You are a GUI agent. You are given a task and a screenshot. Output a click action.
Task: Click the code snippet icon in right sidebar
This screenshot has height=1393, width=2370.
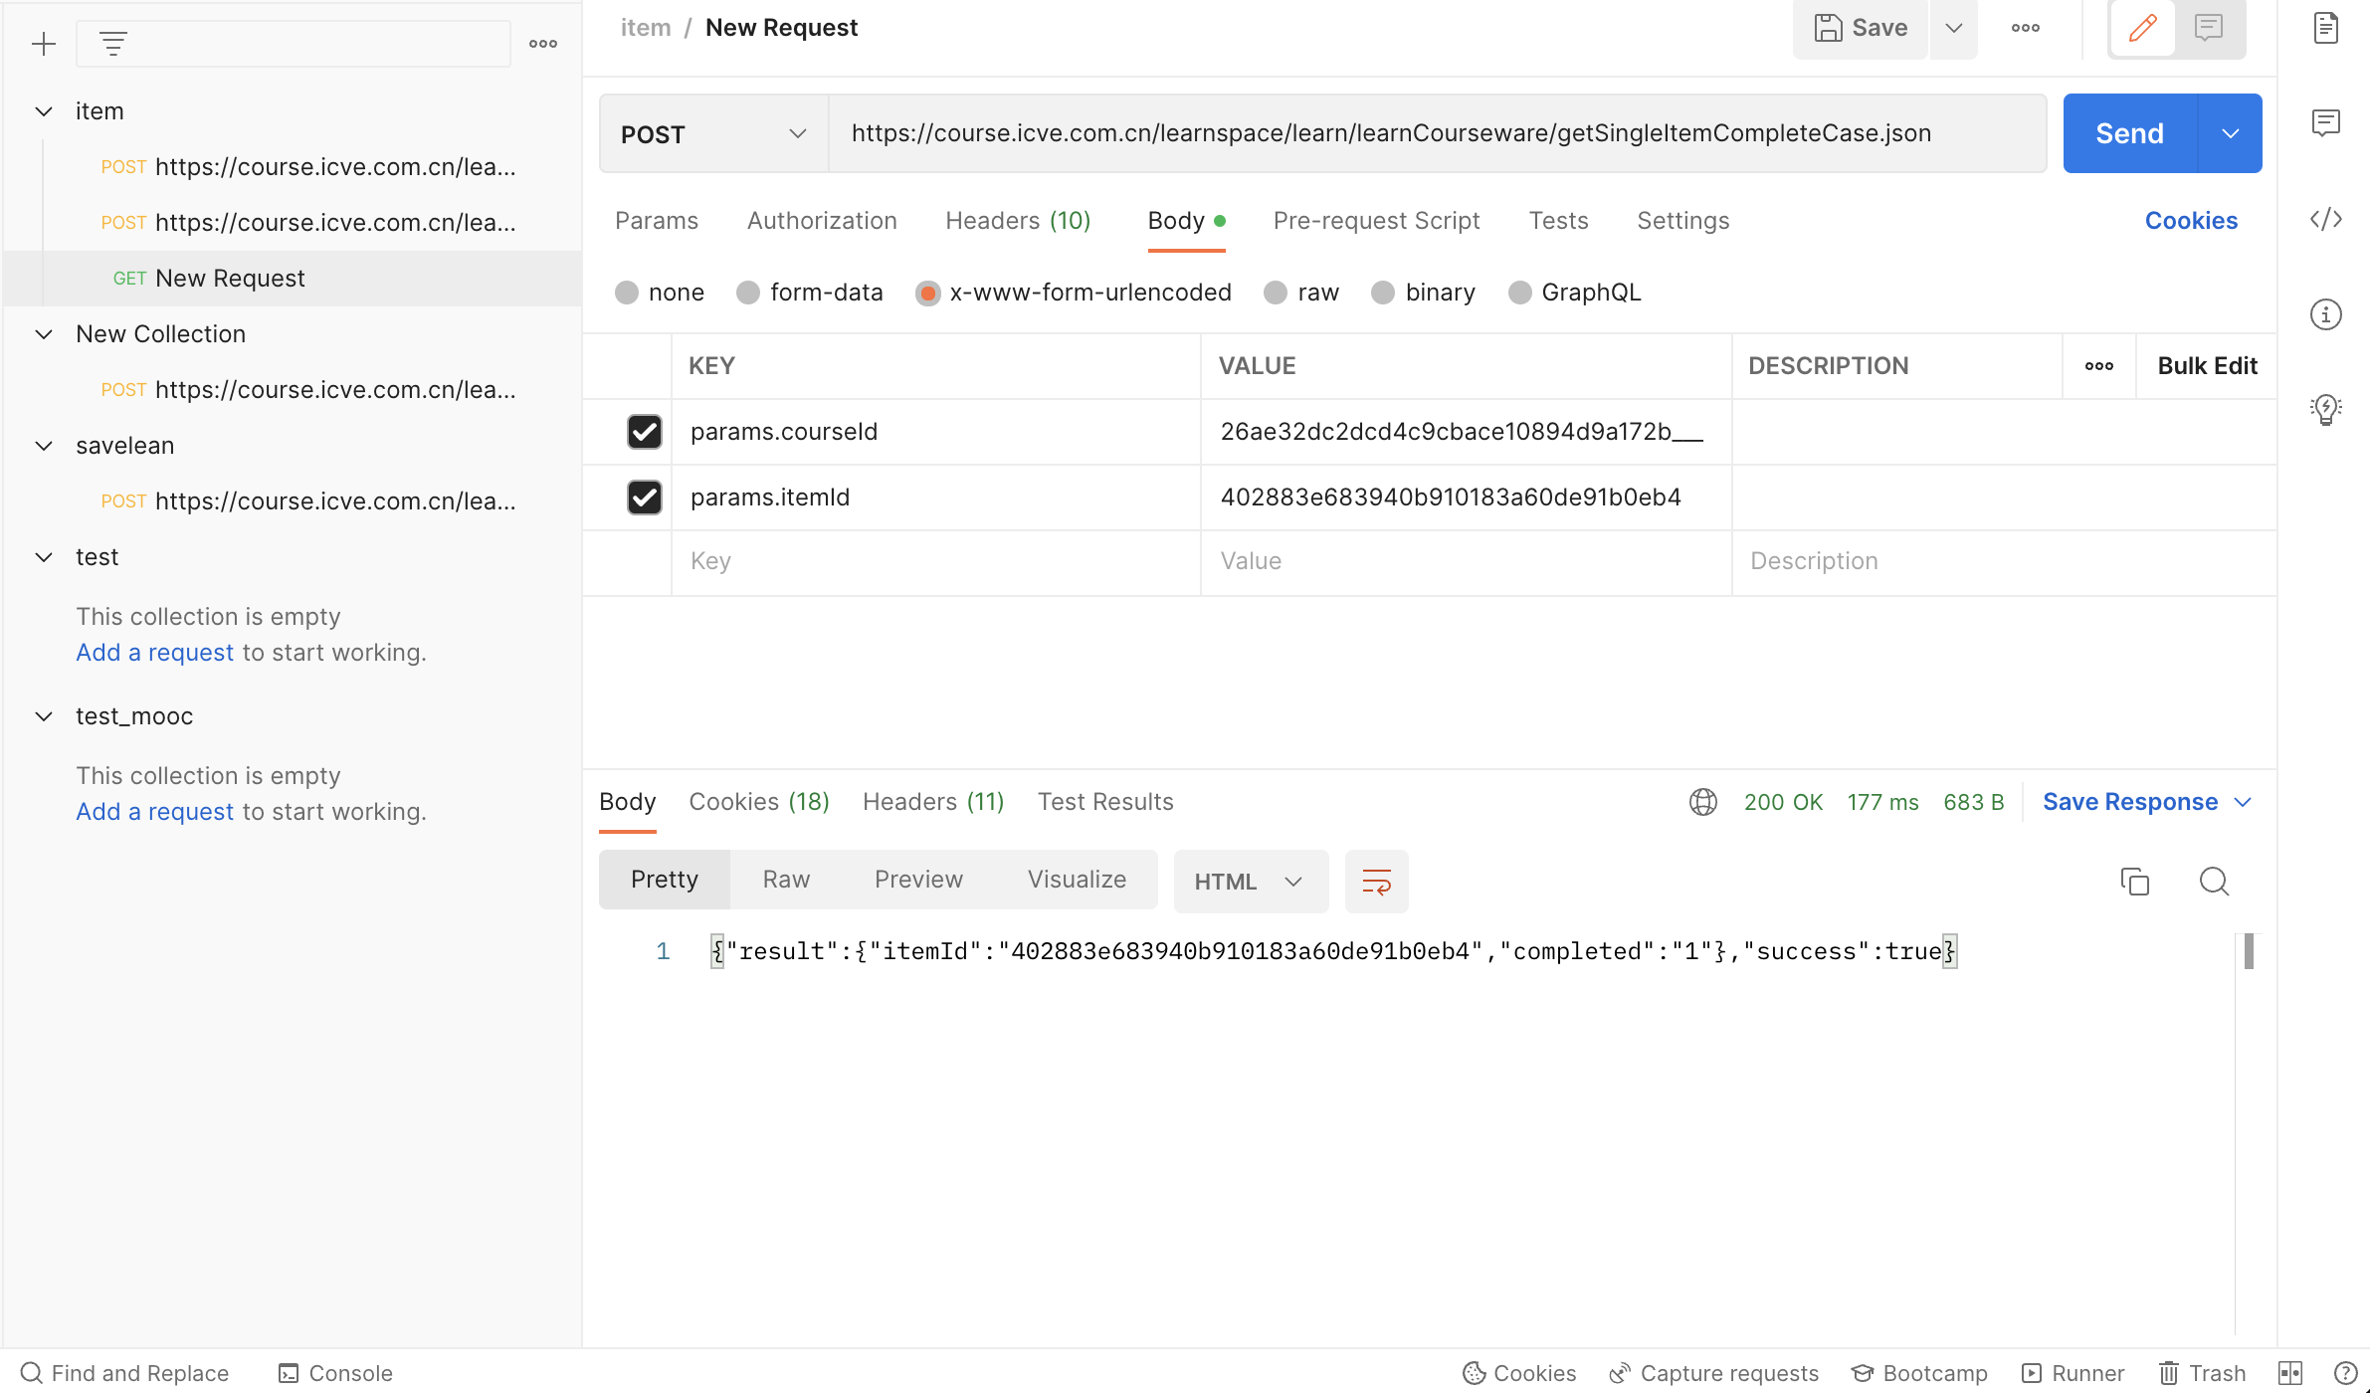(x=2325, y=219)
